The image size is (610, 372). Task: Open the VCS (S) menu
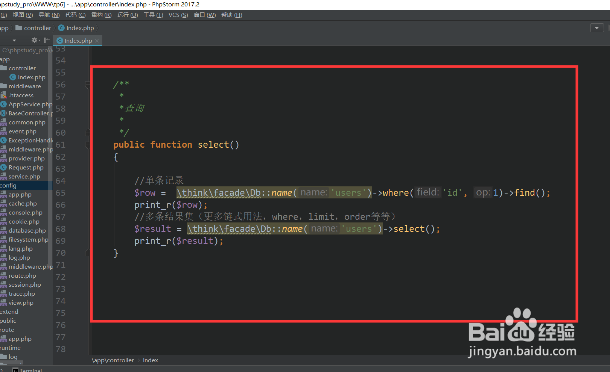(178, 15)
